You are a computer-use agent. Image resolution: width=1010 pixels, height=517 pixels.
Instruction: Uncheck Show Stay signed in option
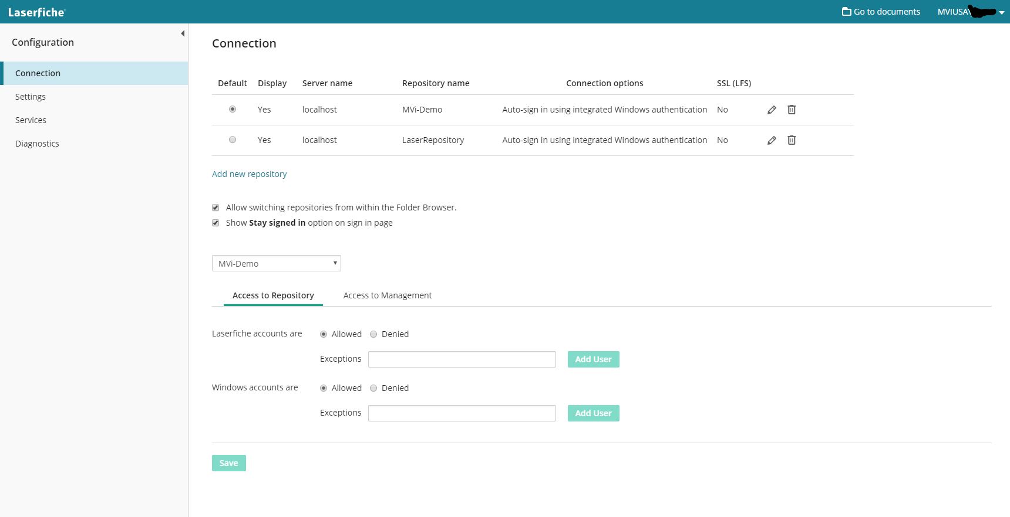pyautogui.click(x=216, y=223)
